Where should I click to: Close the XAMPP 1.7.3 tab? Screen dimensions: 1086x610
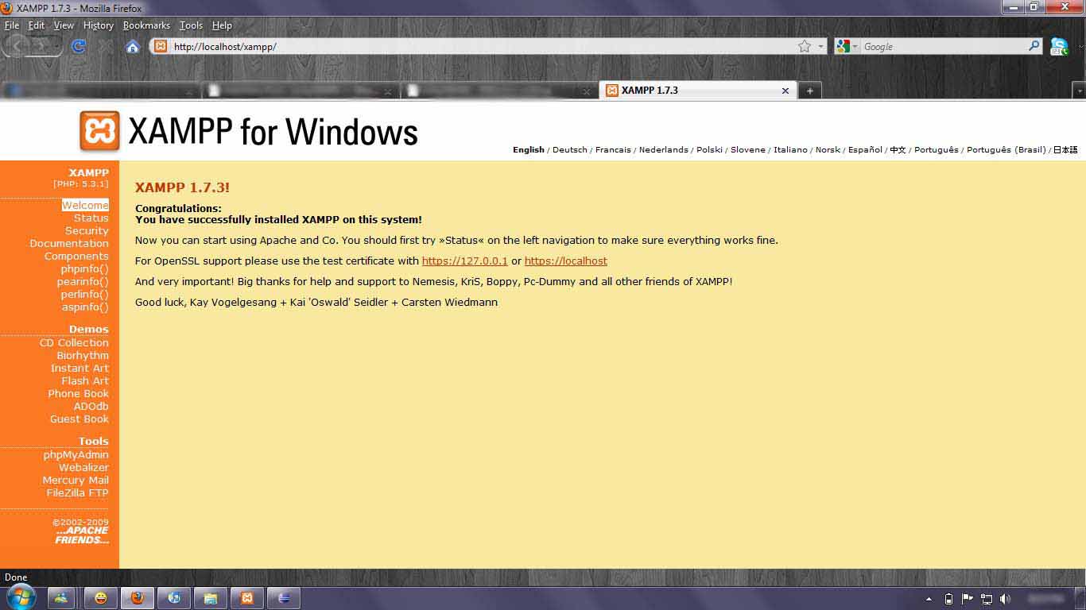tap(785, 91)
